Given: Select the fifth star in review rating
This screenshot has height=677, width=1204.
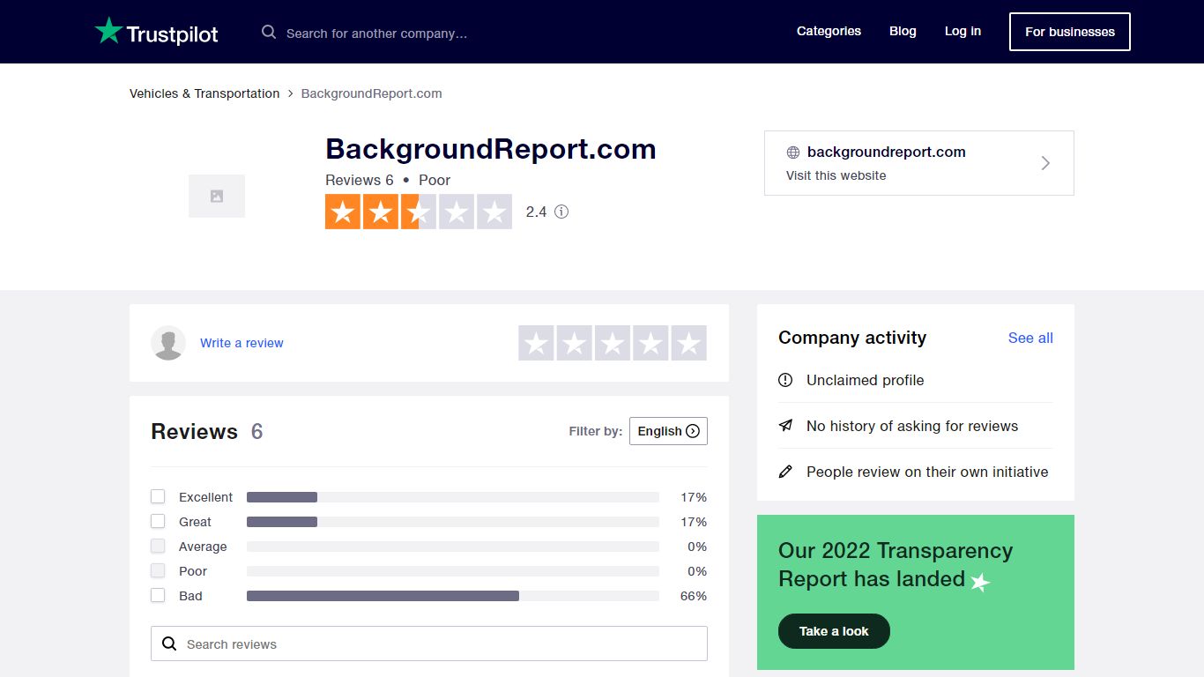Looking at the screenshot, I should tap(689, 343).
